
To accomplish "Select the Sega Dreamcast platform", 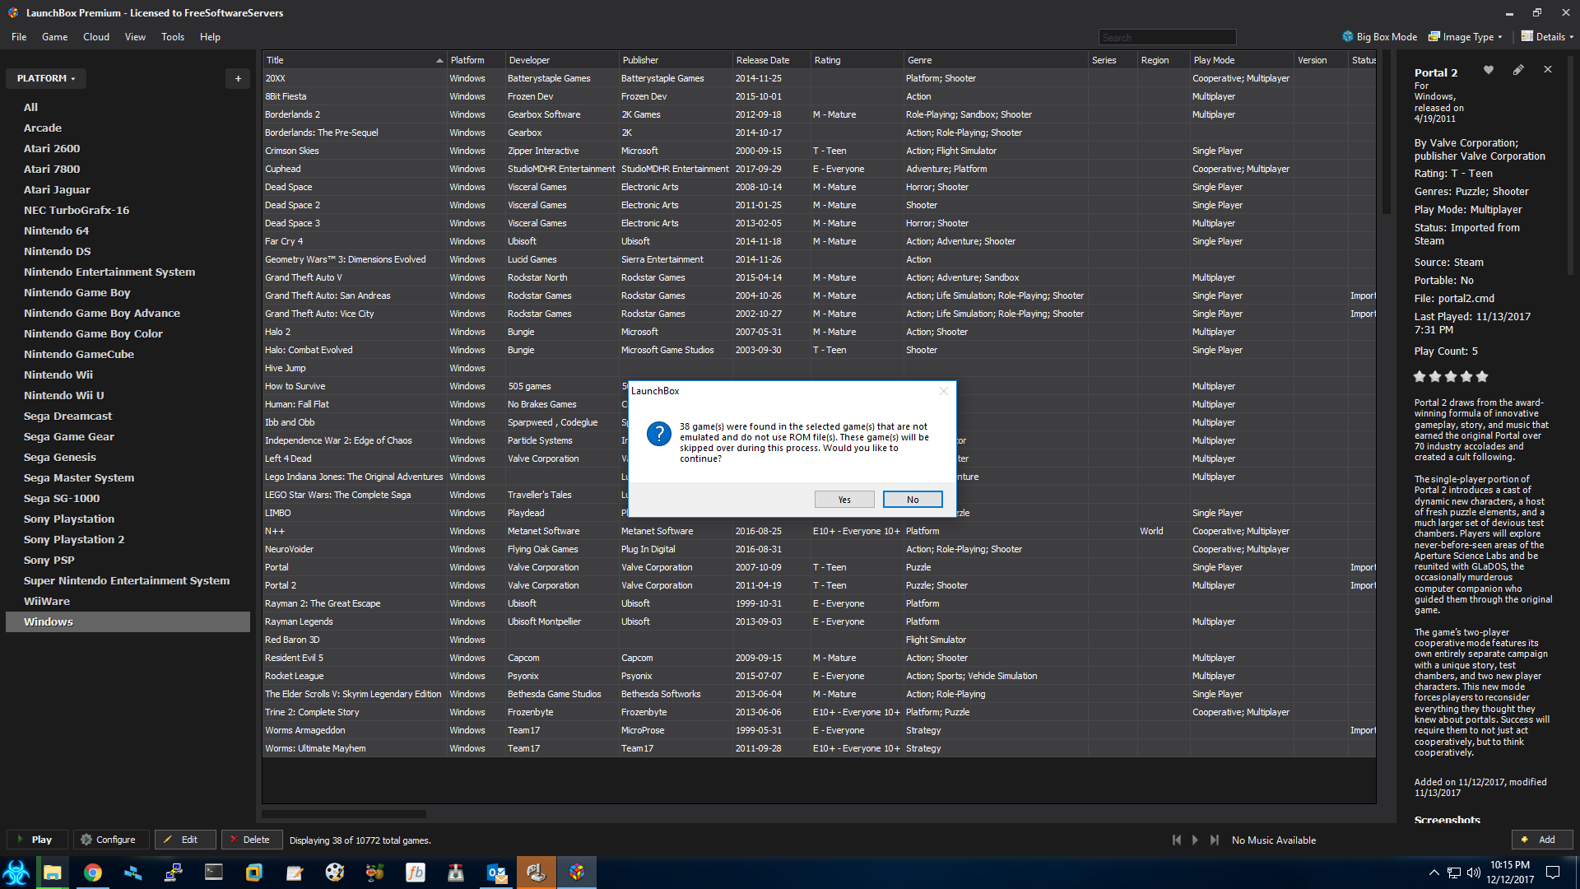I will pyautogui.click(x=67, y=416).
